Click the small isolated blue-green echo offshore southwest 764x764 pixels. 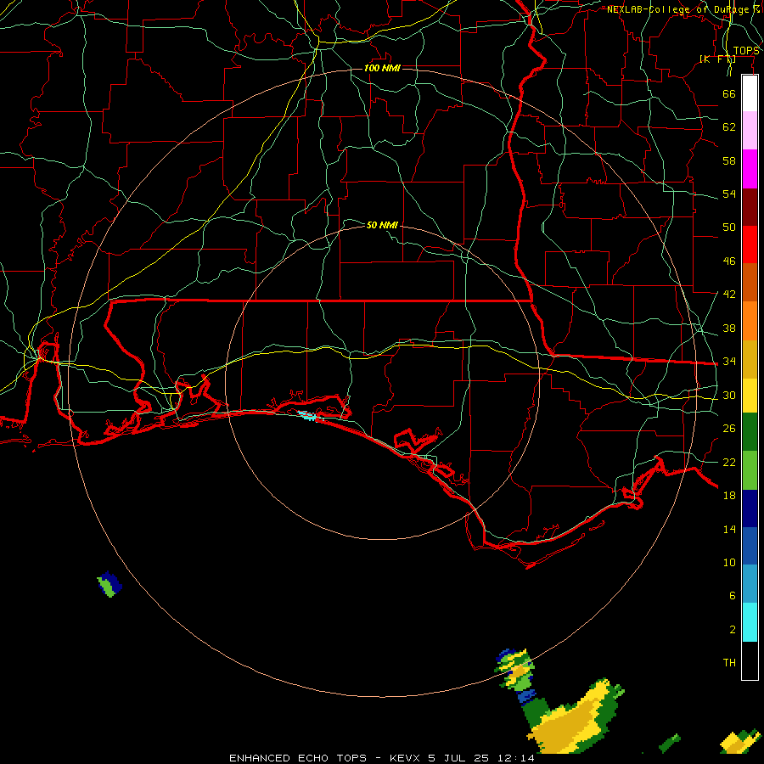[110, 584]
